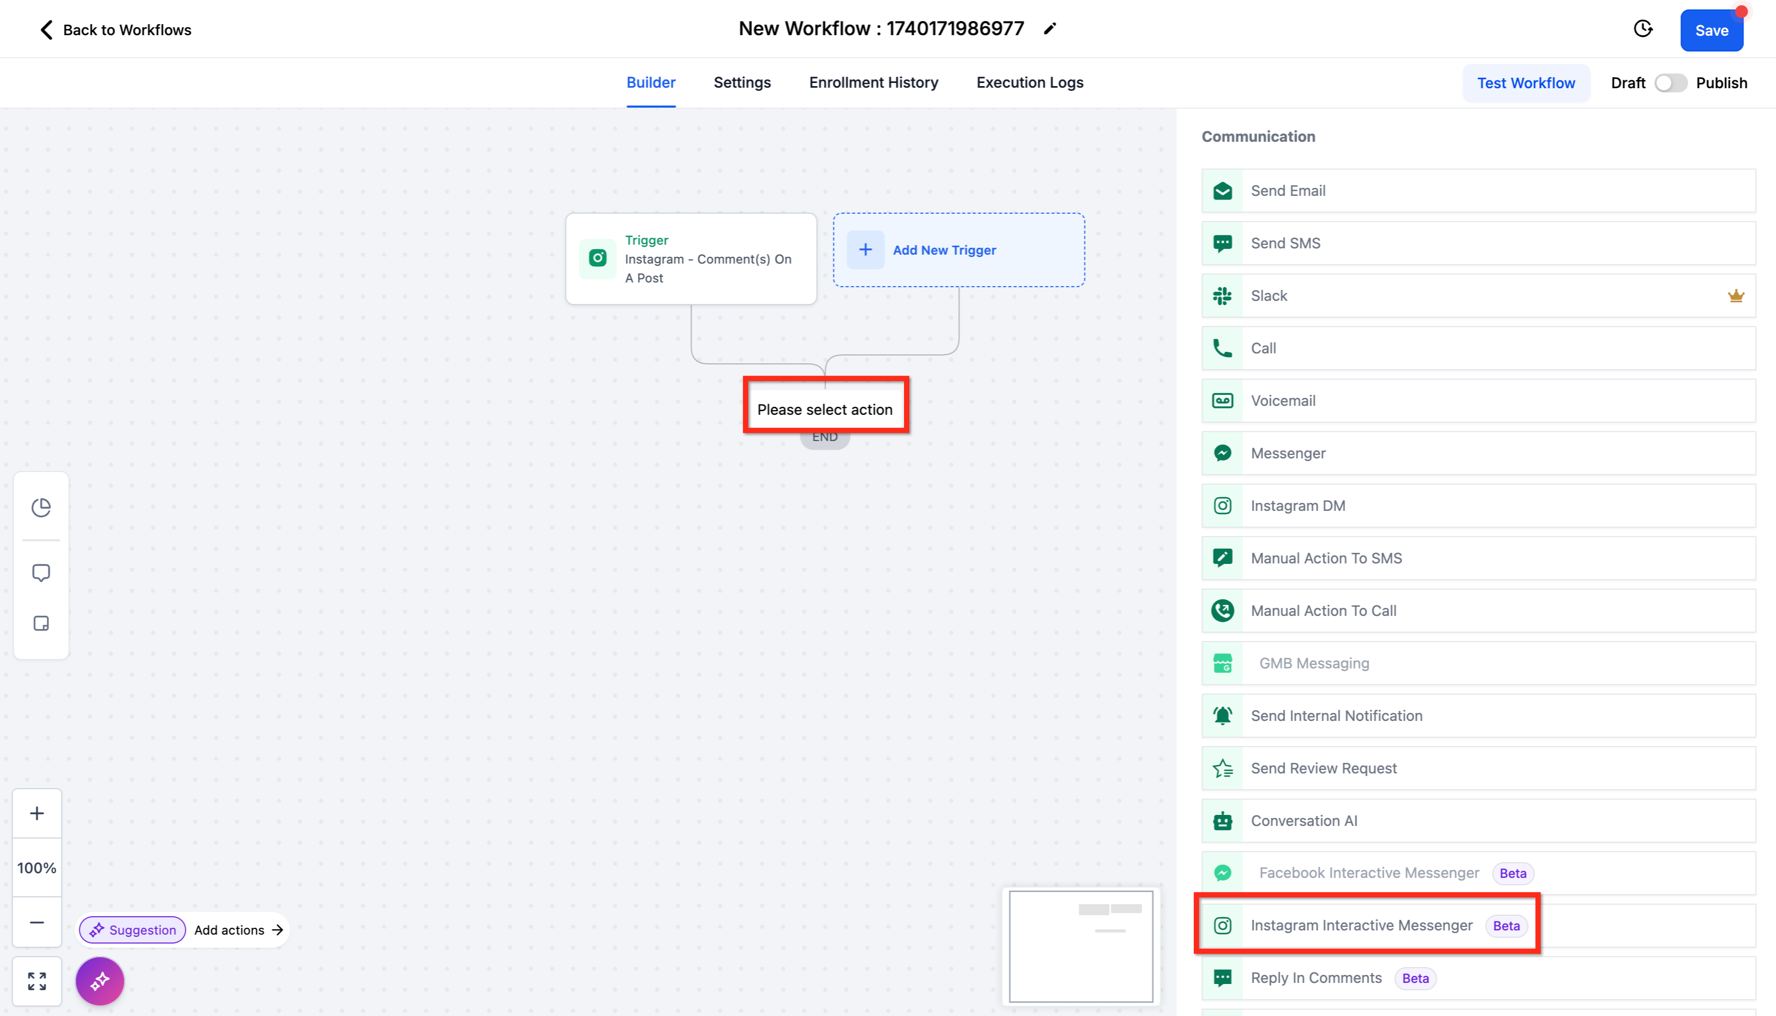Open the Execution Logs tab
Viewport: 1776px width, 1016px height.
coord(1029,82)
